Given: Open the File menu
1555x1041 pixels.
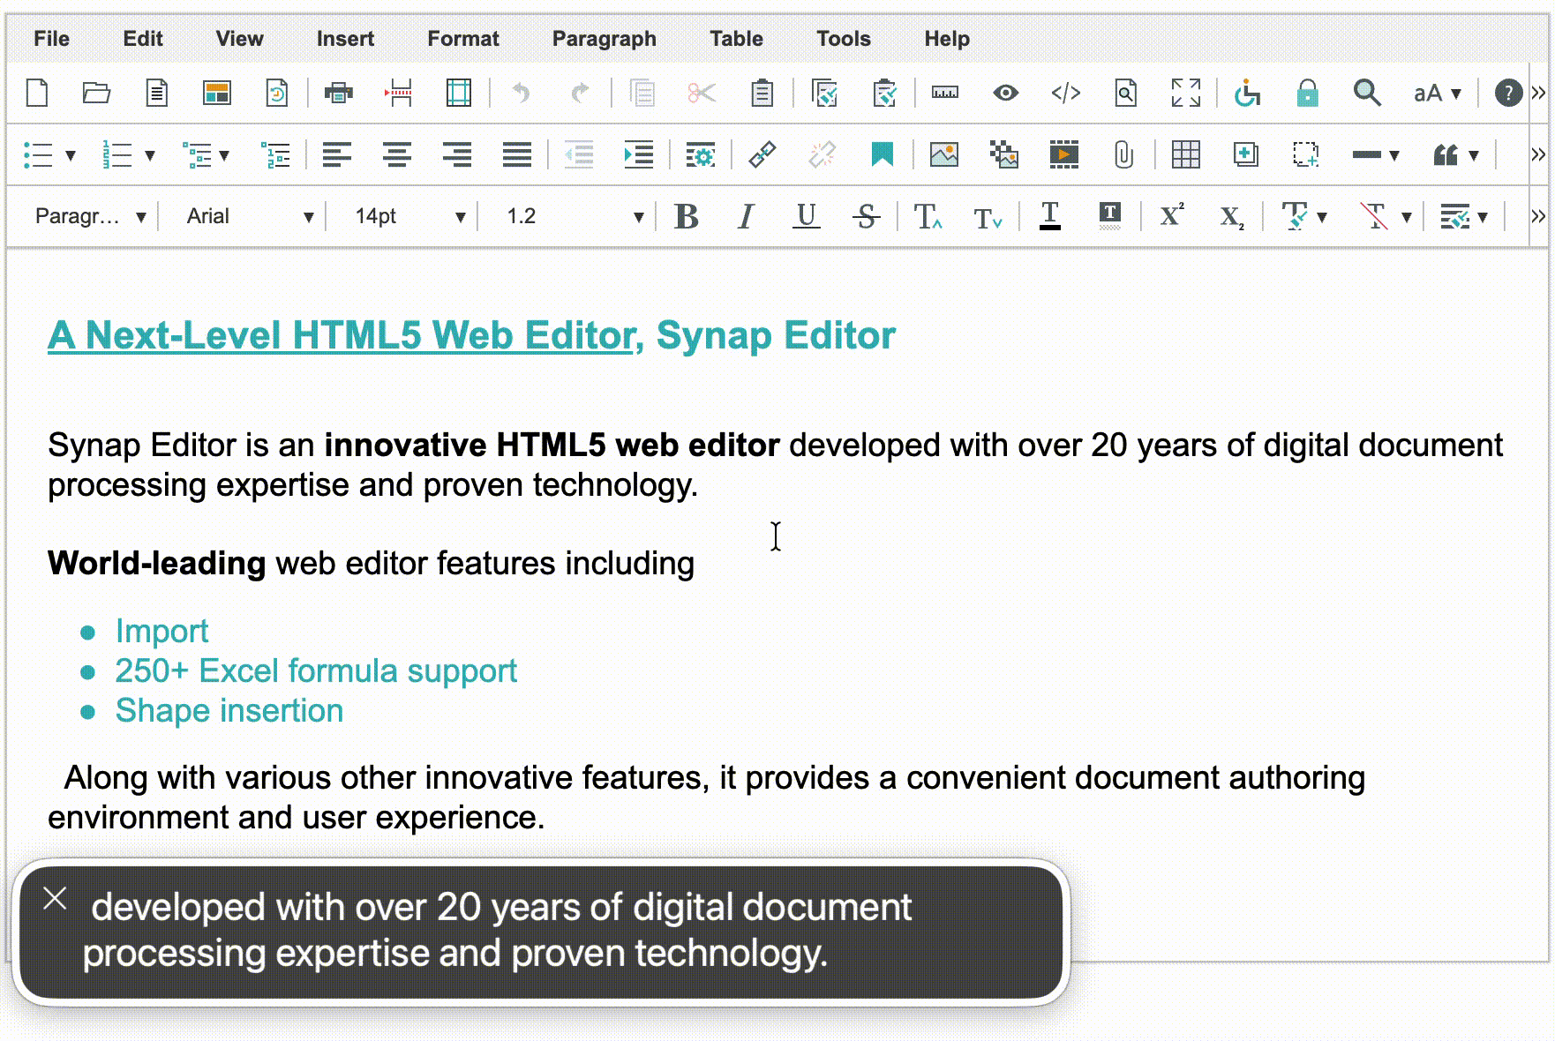Looking at the screenshot, I should [51, 39].
